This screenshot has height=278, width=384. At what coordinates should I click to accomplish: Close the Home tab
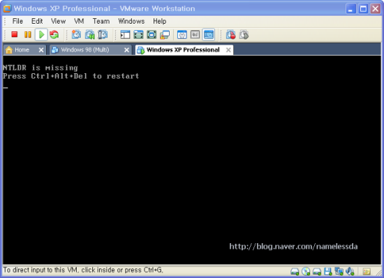41,50
